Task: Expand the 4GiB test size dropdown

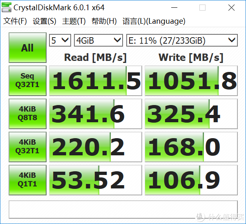Action: pyautogui.click(x=98, y=40)
